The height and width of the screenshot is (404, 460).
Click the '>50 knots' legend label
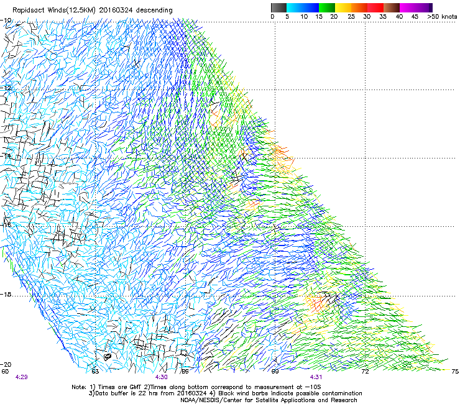(x=442, y=17)
